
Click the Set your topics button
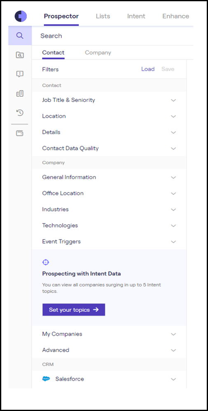point(74,309)
